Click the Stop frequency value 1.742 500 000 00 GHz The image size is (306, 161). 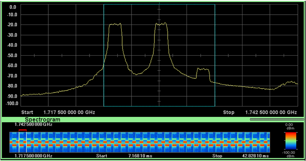tap(271, 112)
